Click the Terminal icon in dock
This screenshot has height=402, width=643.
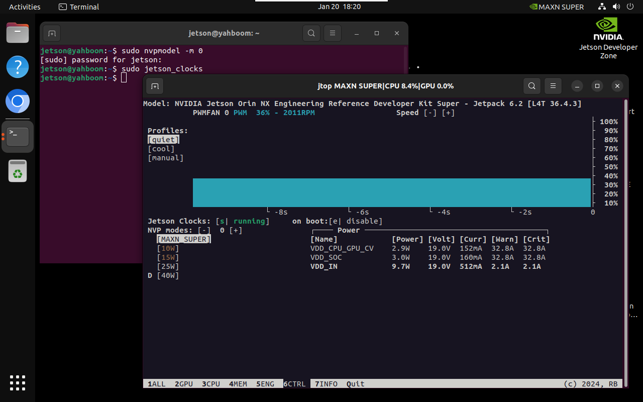18,136
